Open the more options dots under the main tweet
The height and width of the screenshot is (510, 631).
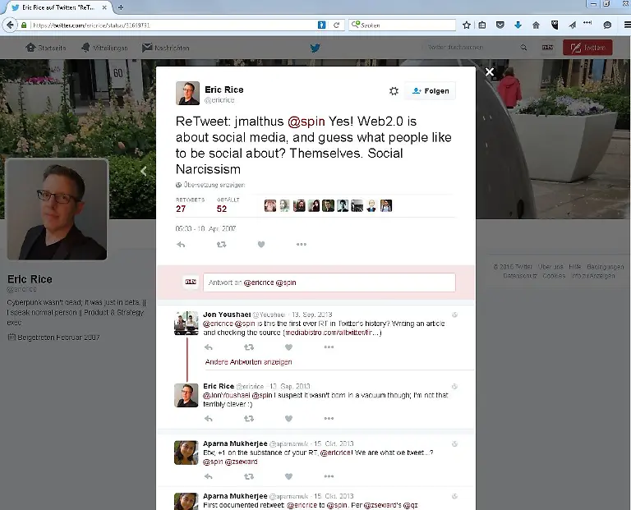[302, 244]
